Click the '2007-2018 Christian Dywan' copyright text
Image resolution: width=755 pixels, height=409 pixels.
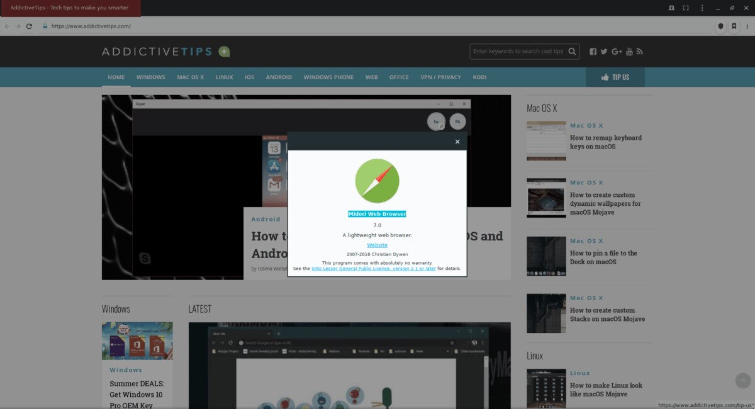(377, 254)
